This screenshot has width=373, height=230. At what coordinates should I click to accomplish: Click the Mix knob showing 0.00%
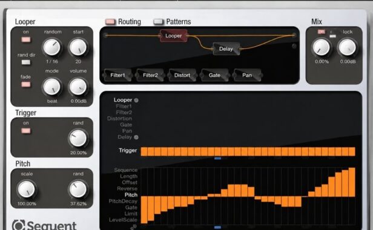pos(322,47)
